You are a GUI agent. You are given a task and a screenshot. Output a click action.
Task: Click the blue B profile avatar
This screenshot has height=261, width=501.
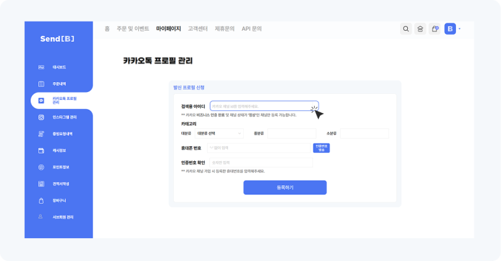[450, 29]
